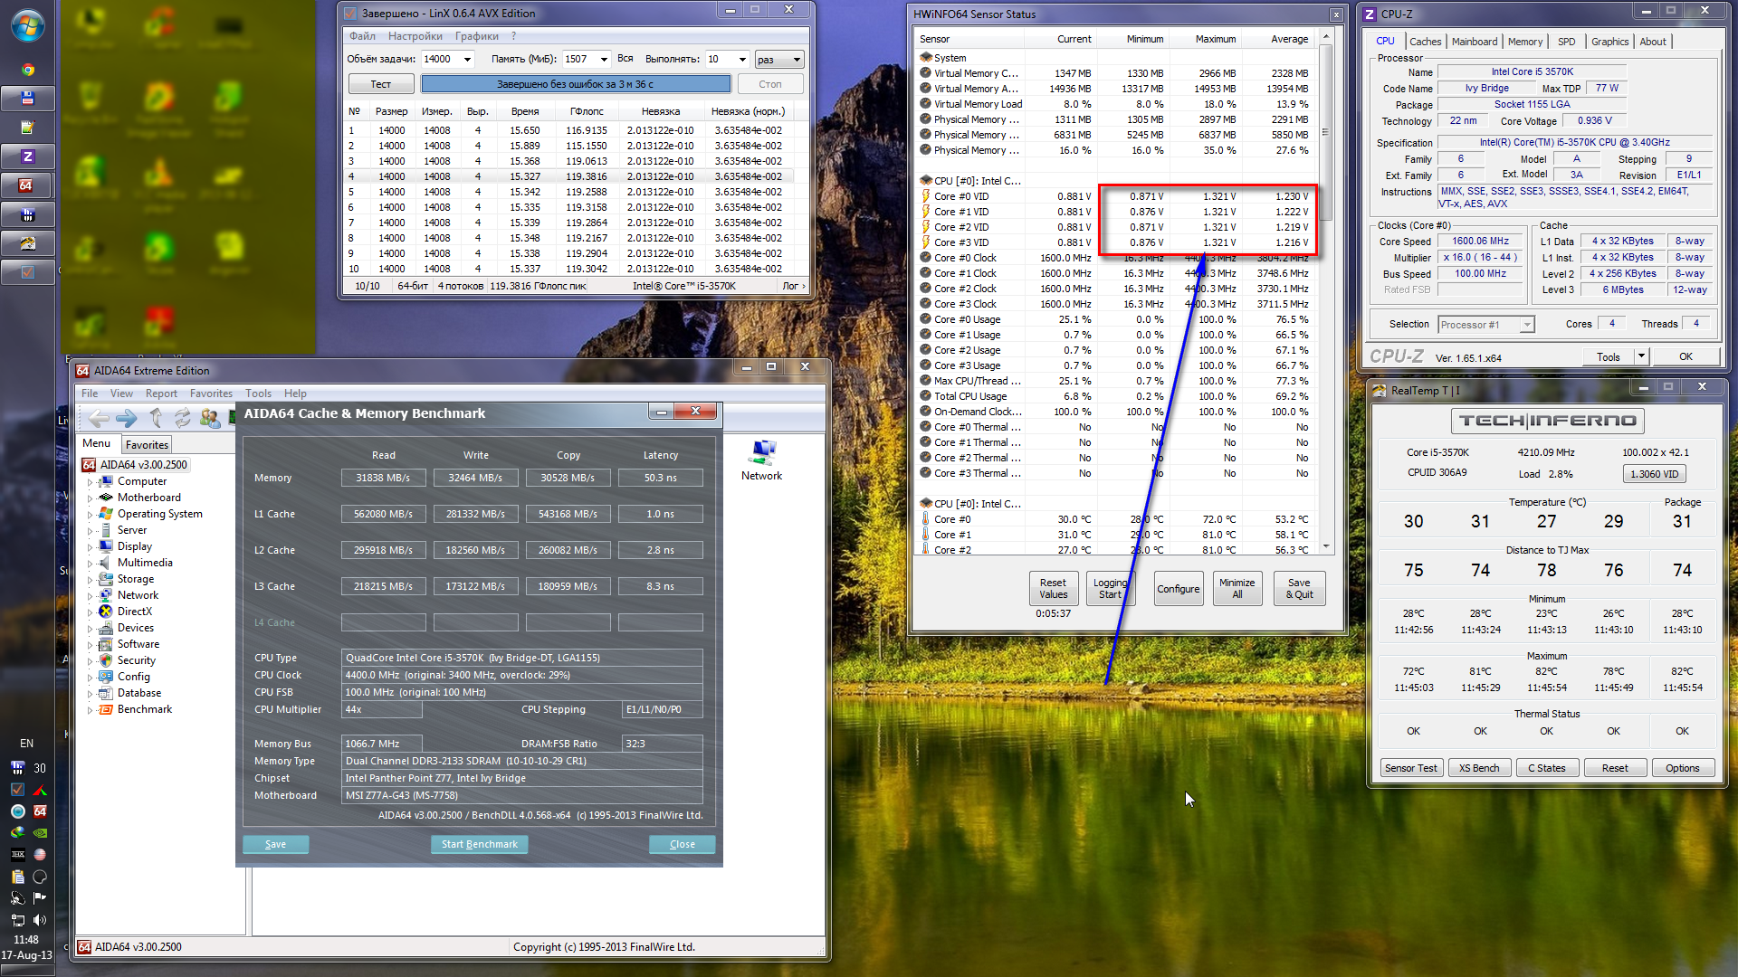
Task: Open the problem size dropdown showing 14000
Action: click(467, 60)
